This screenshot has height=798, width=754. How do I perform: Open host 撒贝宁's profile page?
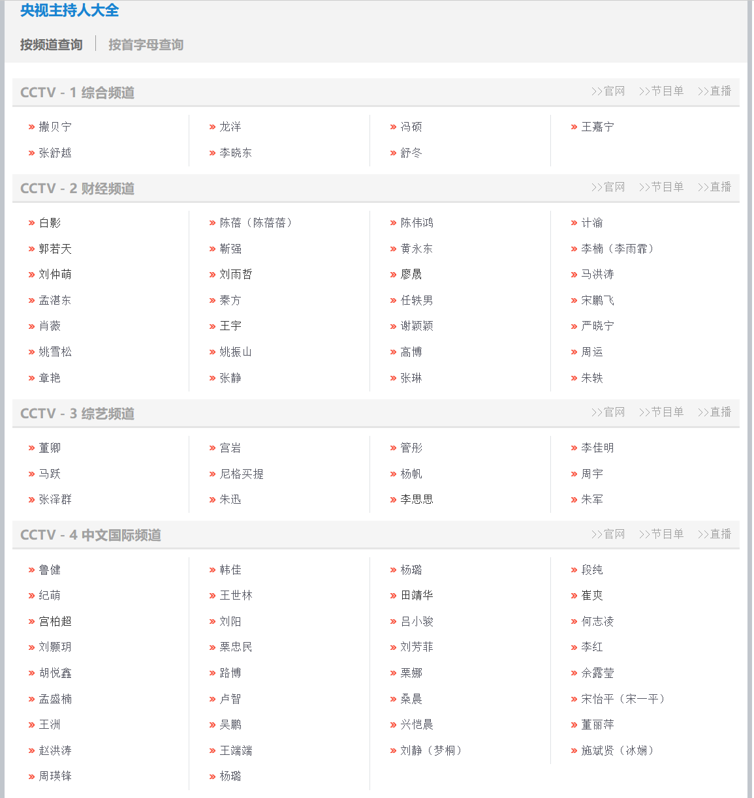pyautogui.click(x=57, y=127)
